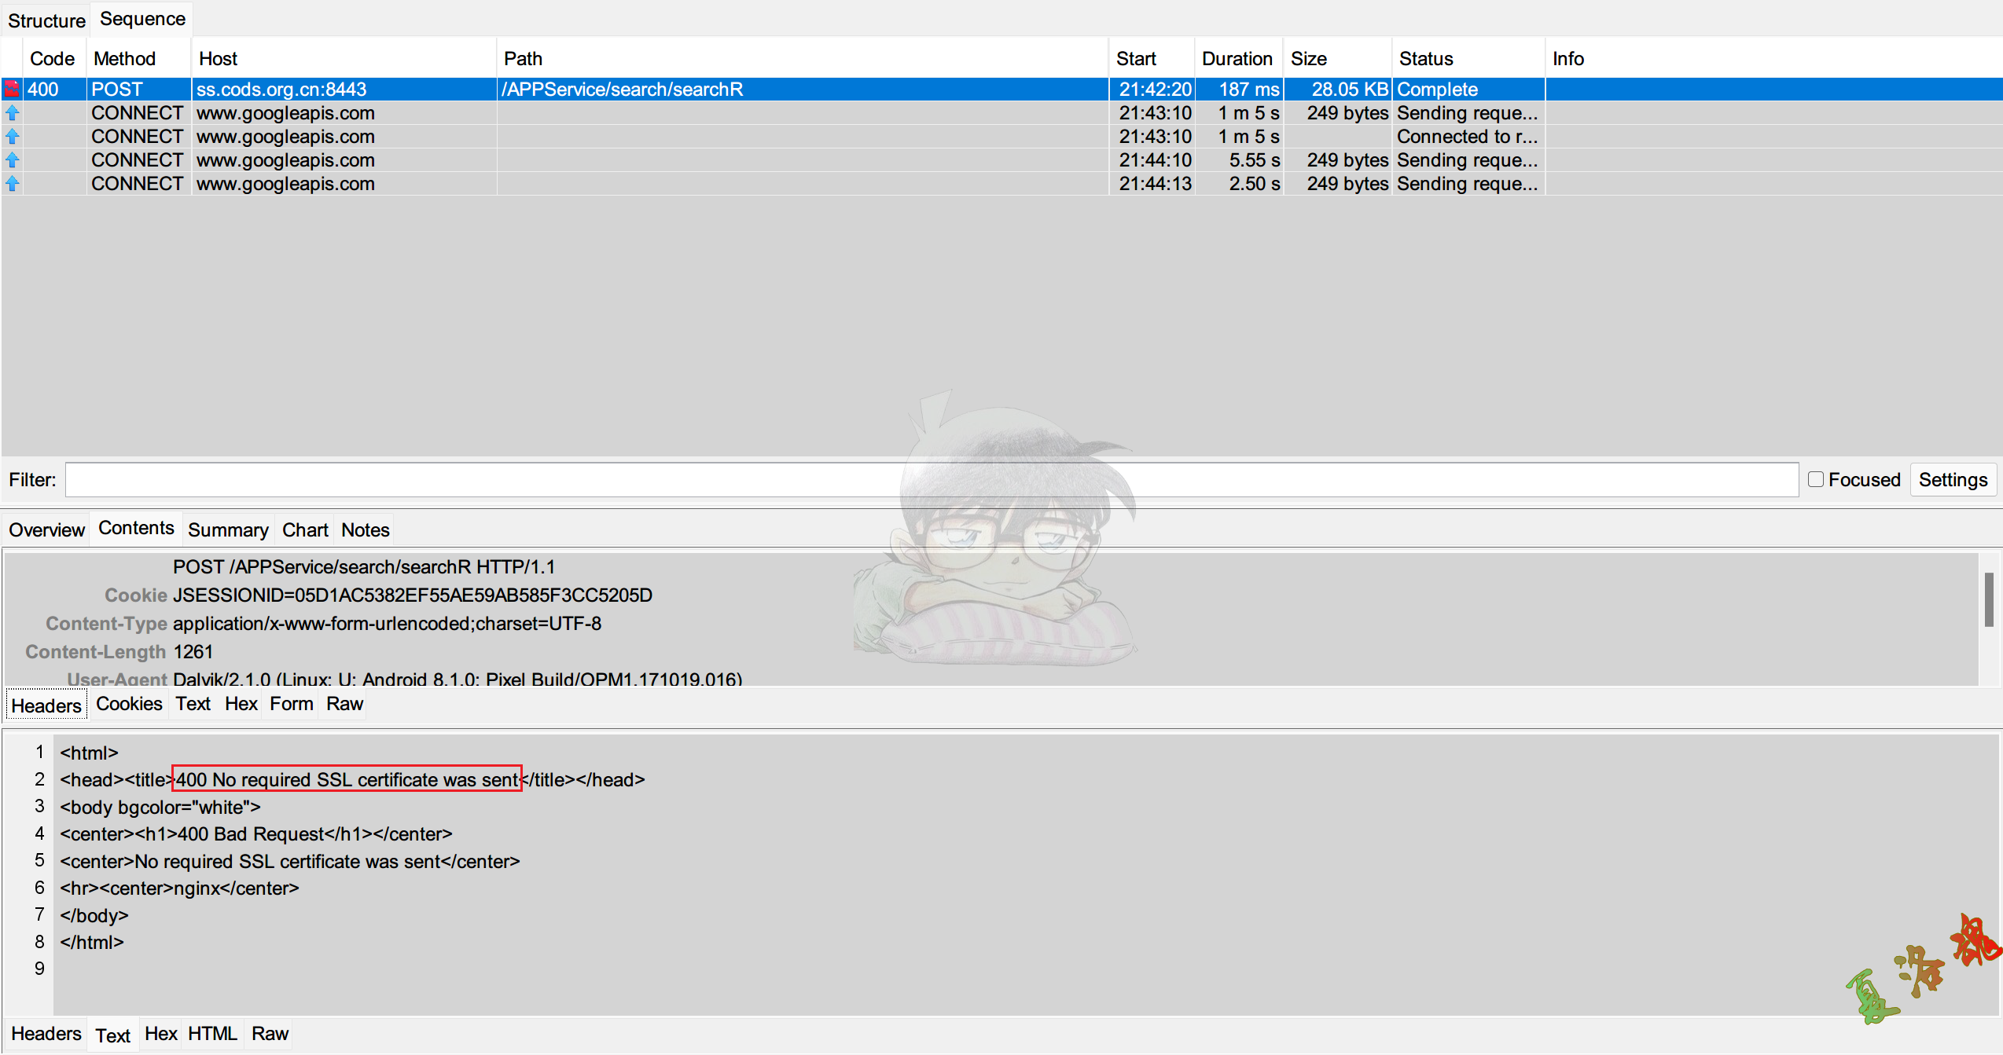Select the POST searchR request row
Screen dimensions: 2003x1055
coord(621,90)
